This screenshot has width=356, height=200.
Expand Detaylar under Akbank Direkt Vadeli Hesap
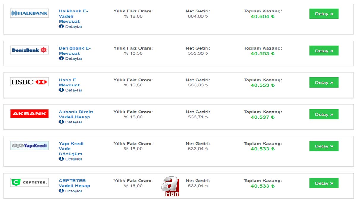click(x=73, y=122)
